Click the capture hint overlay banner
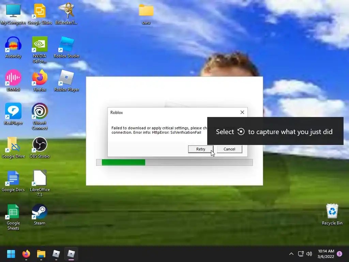 [275, 131]
